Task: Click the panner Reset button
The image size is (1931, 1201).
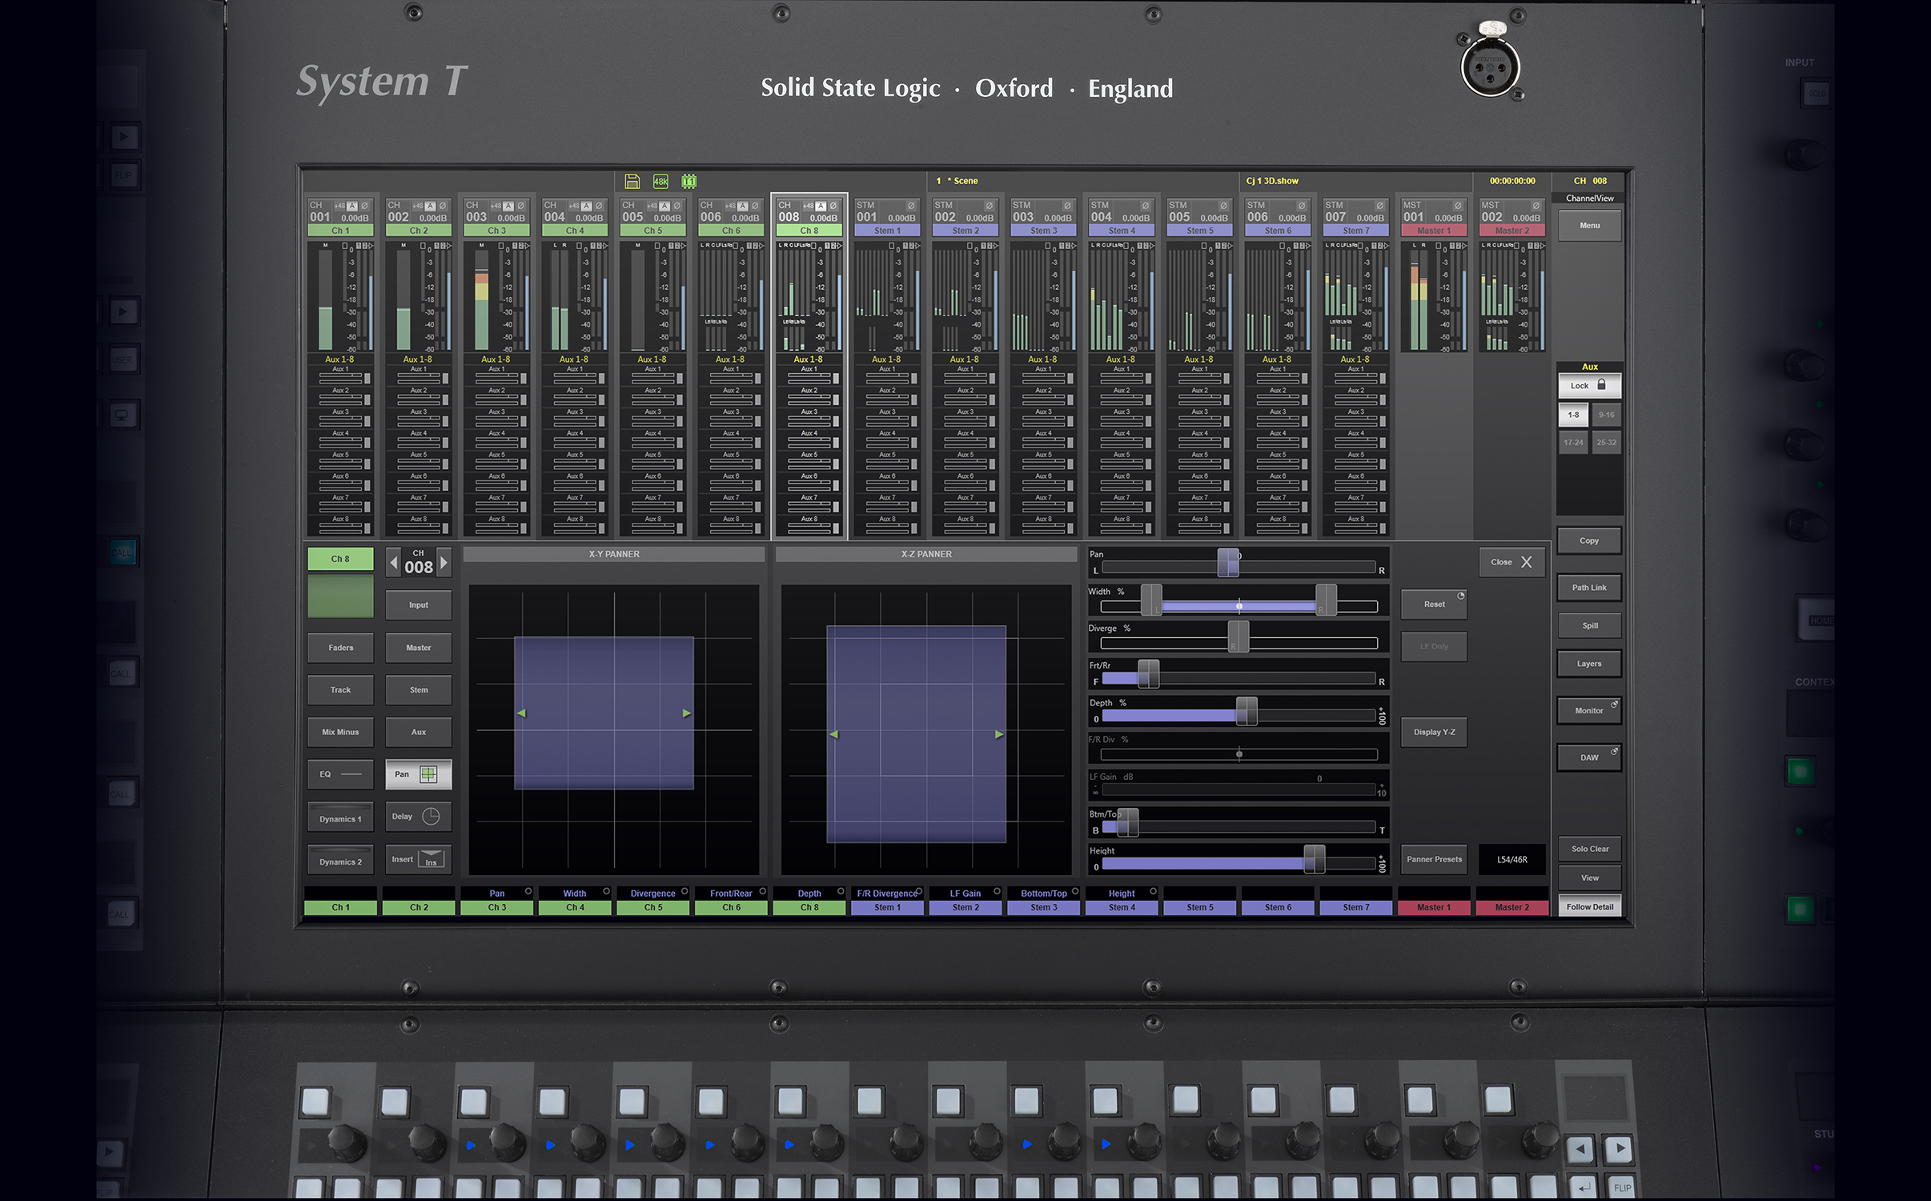Action: tap(1434, 605)
